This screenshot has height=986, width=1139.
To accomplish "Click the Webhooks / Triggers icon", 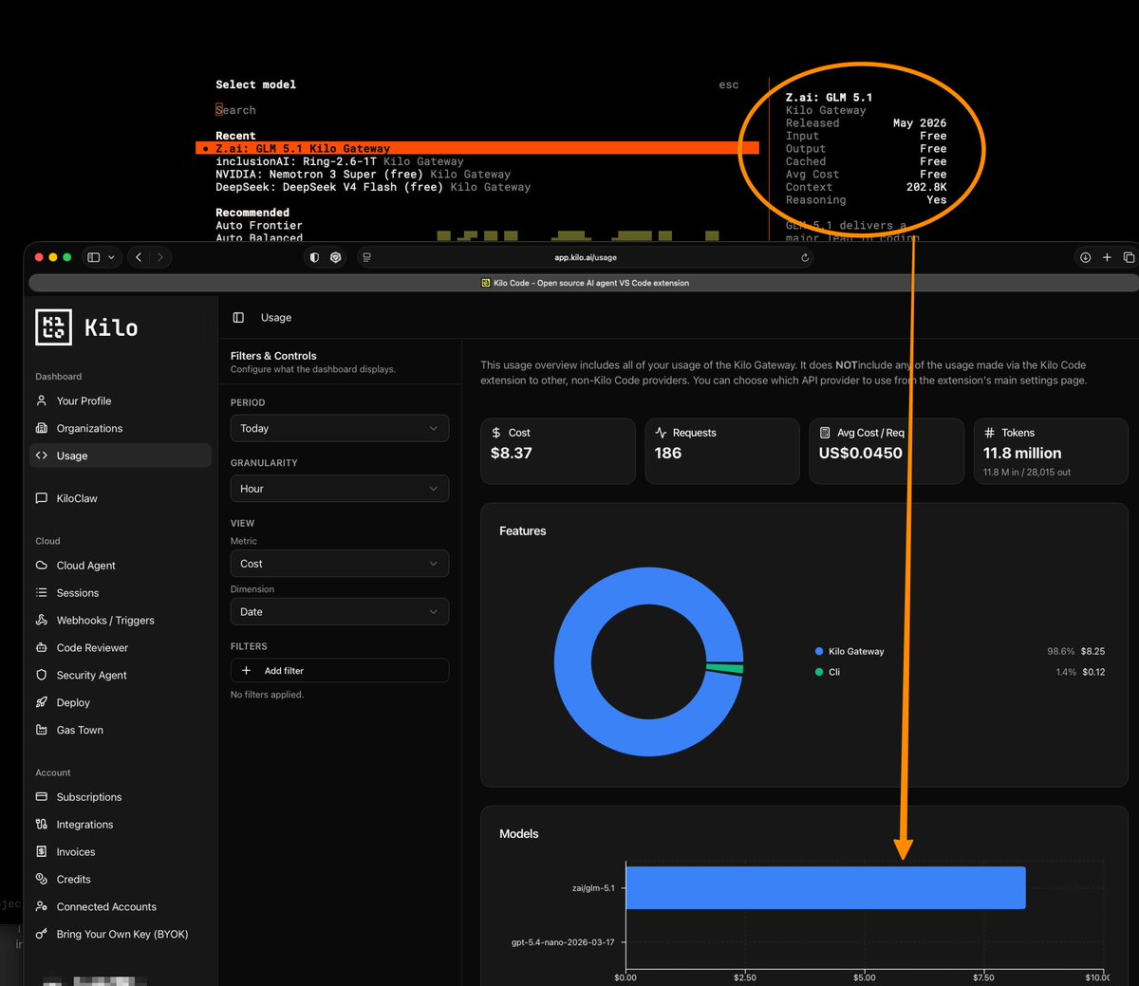I will coord(42,620).
